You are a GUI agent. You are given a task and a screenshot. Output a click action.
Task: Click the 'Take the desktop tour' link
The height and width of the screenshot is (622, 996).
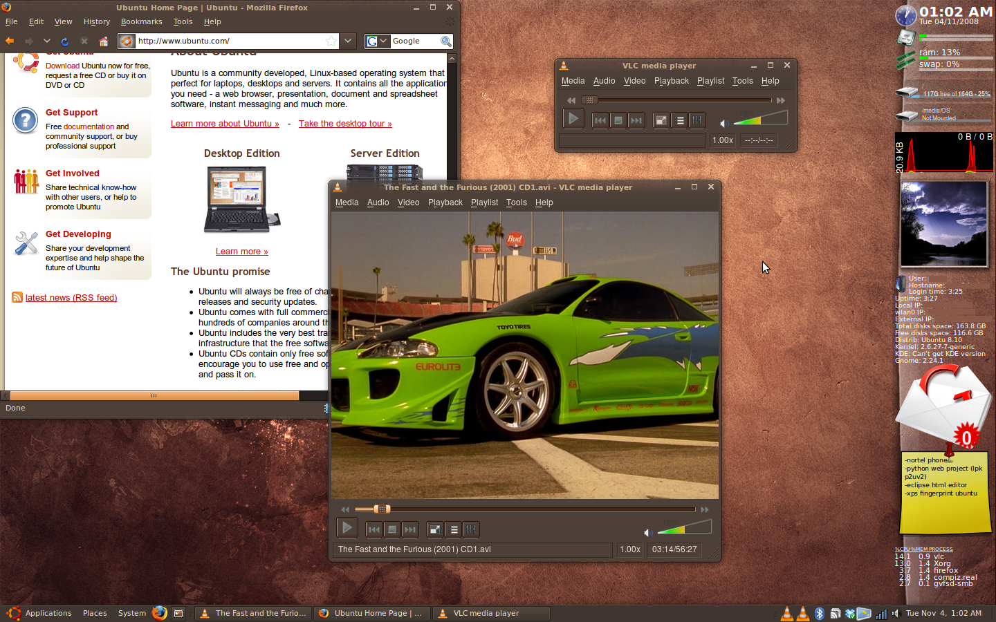(x=345, y=124)
